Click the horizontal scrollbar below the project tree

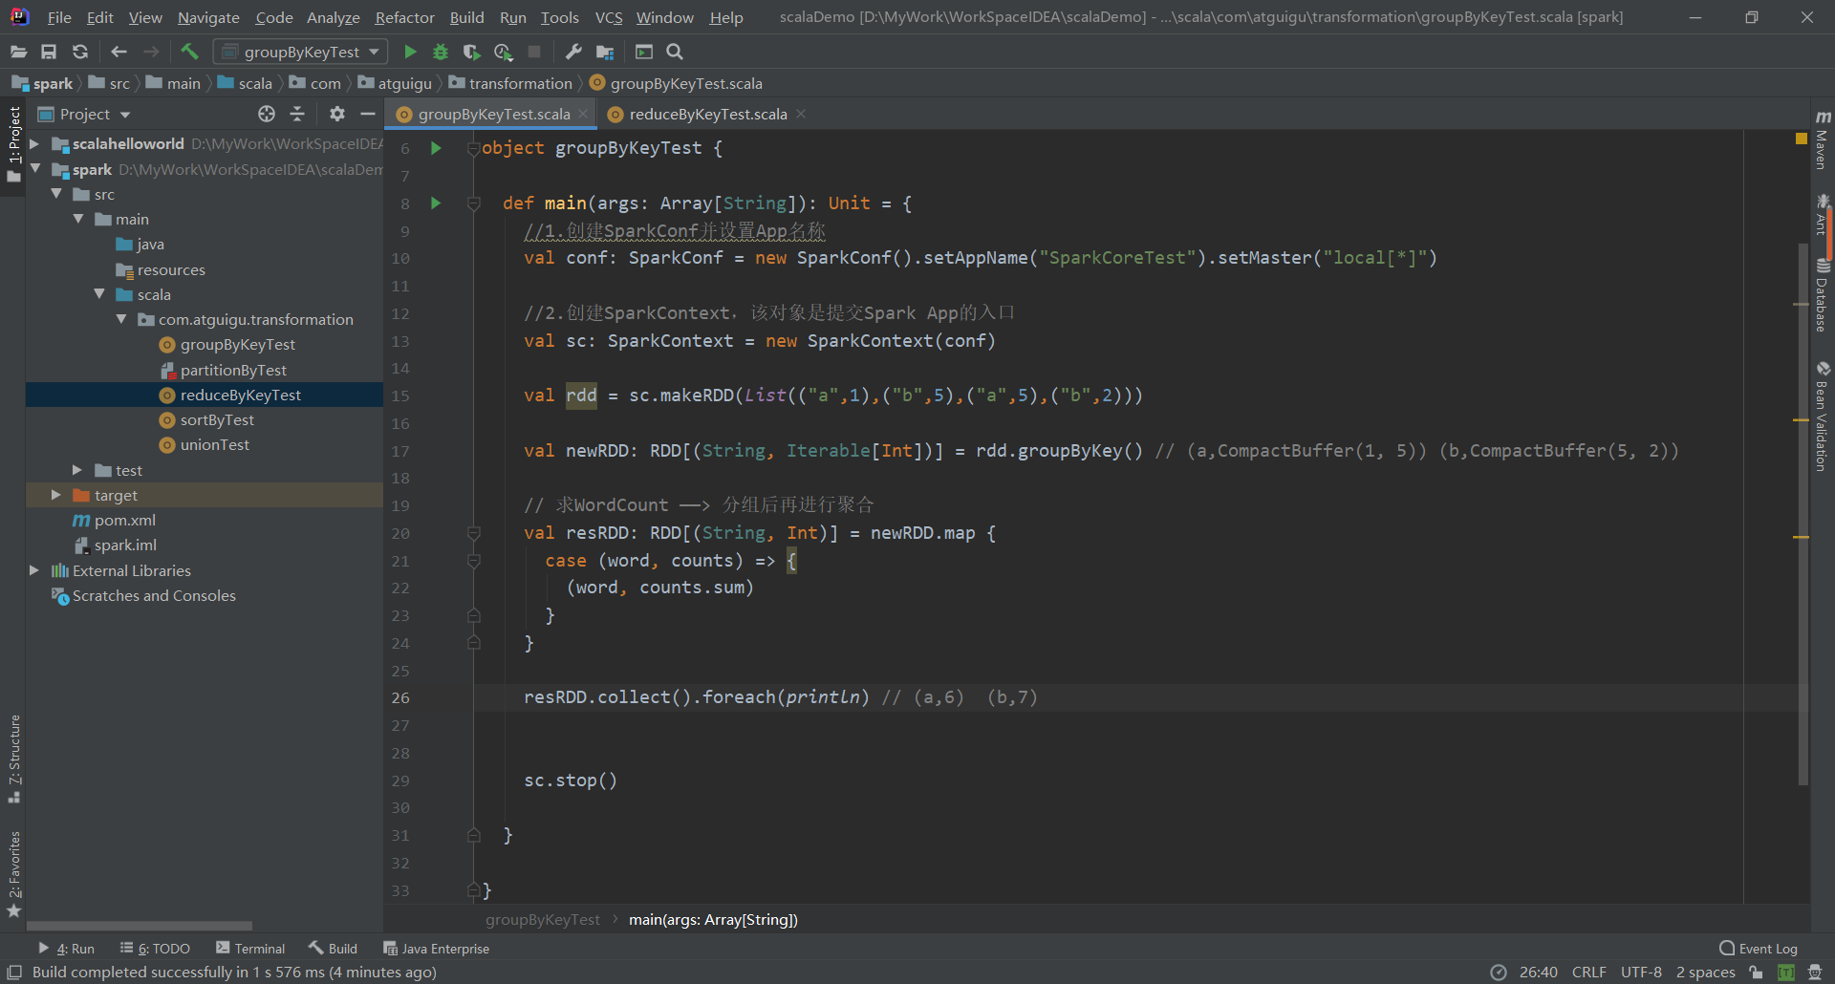coord(139,925)
